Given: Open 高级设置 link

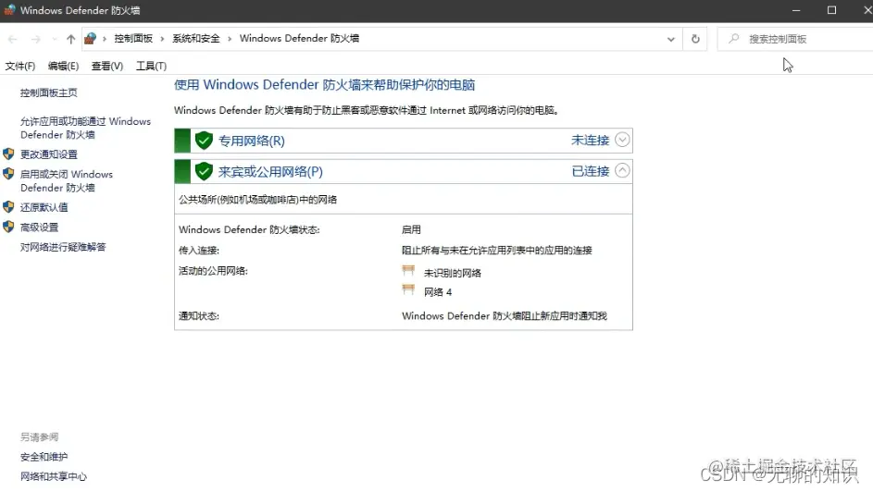Looking at the screenshot, I should [x=39, y=228].
